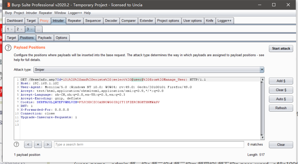The width and height of the screenshot is (298, 164).
Task: Open search help question mark icon
Action: point(17,144)
